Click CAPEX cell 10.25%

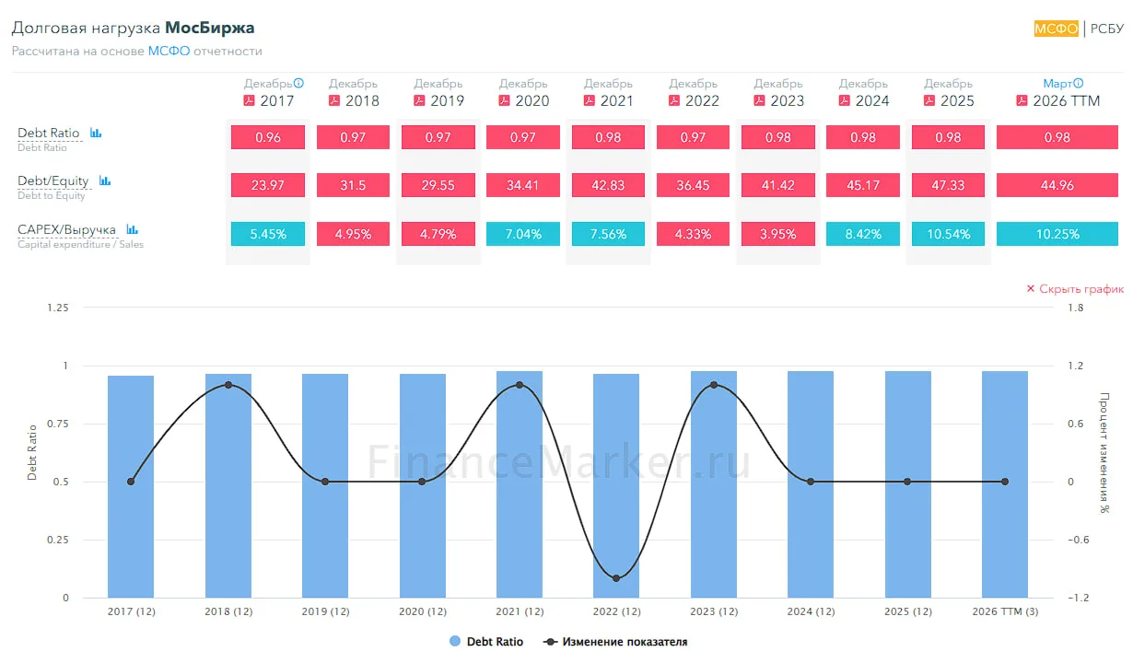pos(1057,234)
